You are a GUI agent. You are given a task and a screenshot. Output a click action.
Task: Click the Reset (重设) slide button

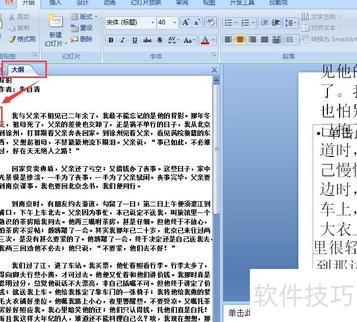[82, 28]
